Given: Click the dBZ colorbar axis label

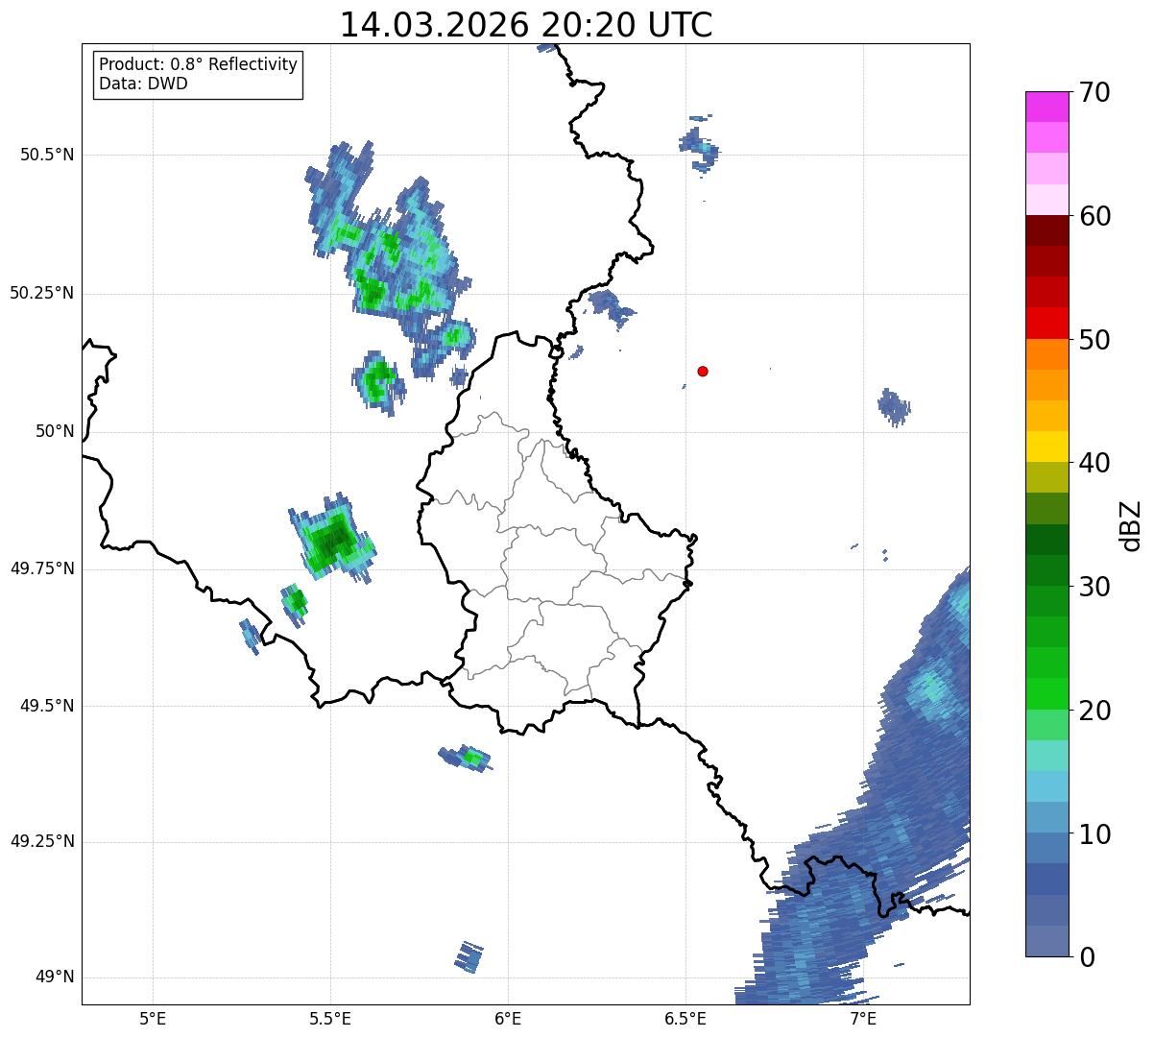Looking at the screenshot, I should 1133,525.
